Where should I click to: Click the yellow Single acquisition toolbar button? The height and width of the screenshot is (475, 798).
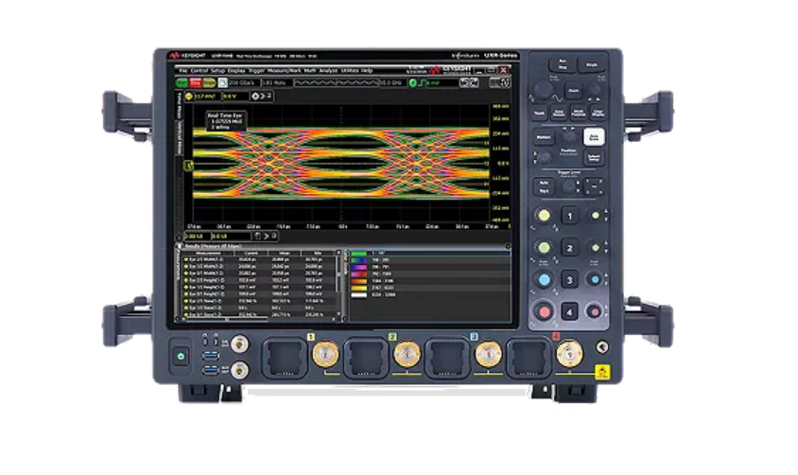(x=209, y=82)
